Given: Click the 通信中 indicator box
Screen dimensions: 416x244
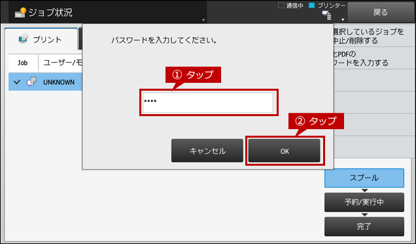Looking at the screenshot, I should click(x=281, y=5).
